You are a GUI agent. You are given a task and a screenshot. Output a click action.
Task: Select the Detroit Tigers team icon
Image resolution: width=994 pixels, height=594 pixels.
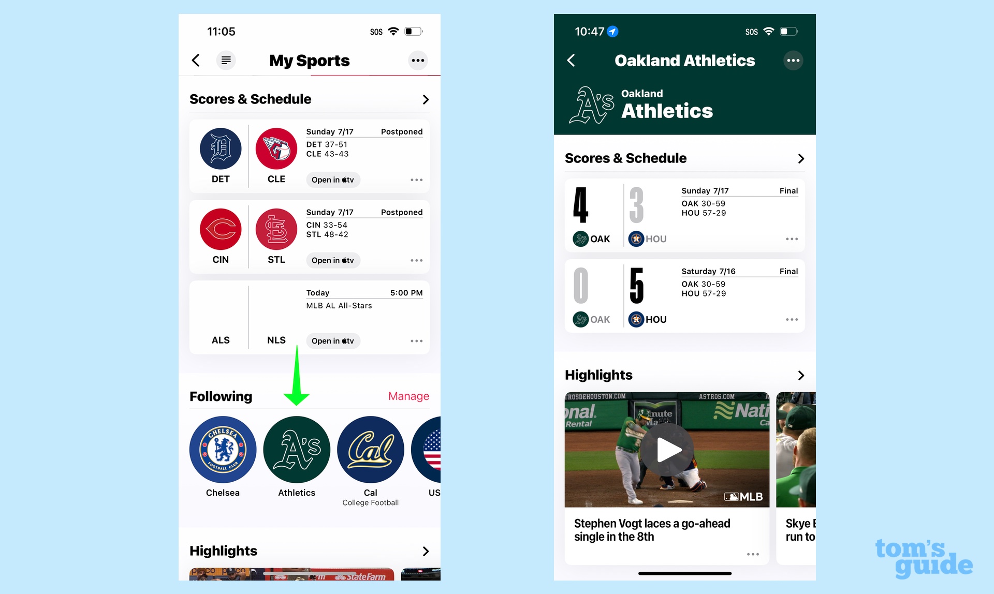tap(221, 148)
